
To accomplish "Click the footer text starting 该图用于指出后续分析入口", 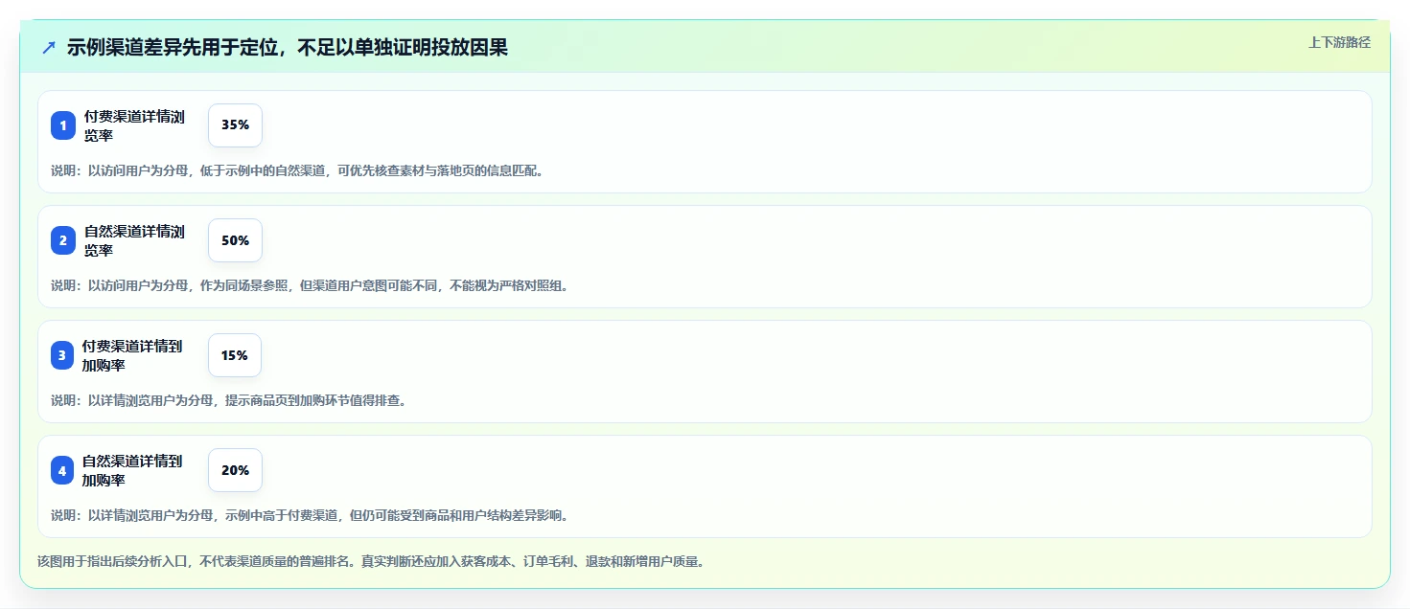I will [371, 562].
